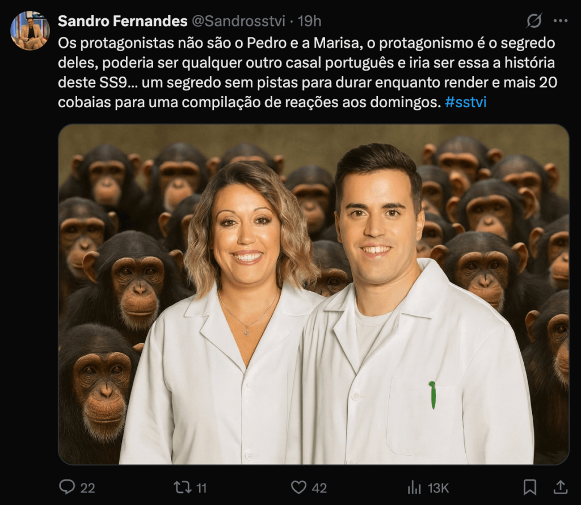The height and width of the screenshot is (505, 581).
Task: Open Sandro Fernandes profile avatar
Action: (x=30, y=31)
